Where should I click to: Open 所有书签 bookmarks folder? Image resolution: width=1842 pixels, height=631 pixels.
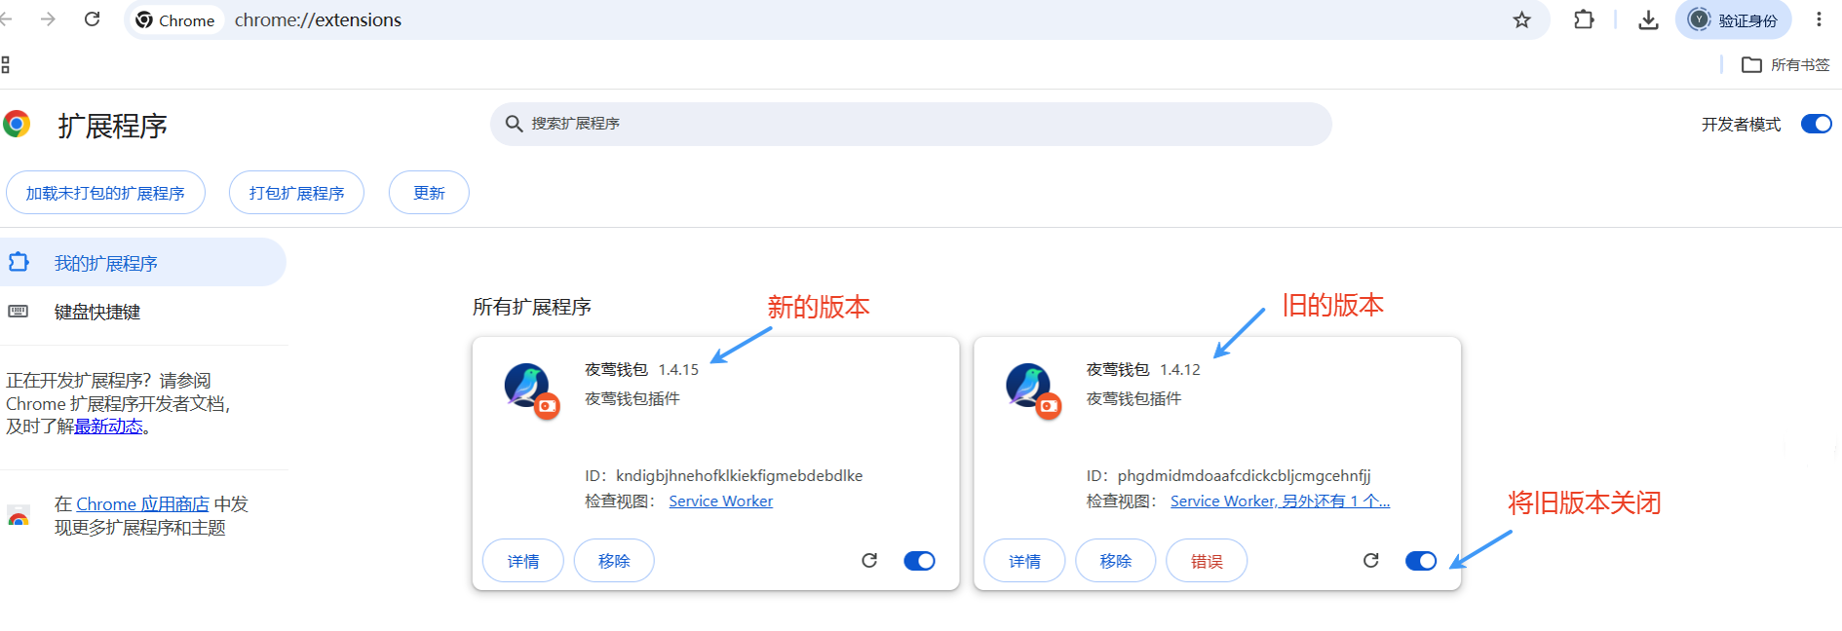tap(1785, 65)
